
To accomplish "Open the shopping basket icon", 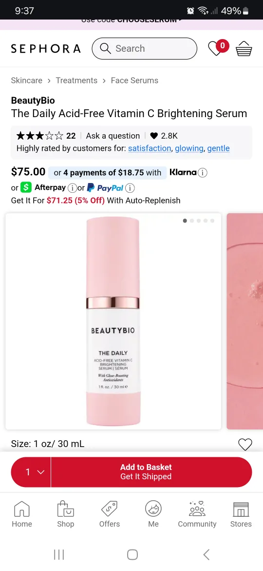I will 244,48.
